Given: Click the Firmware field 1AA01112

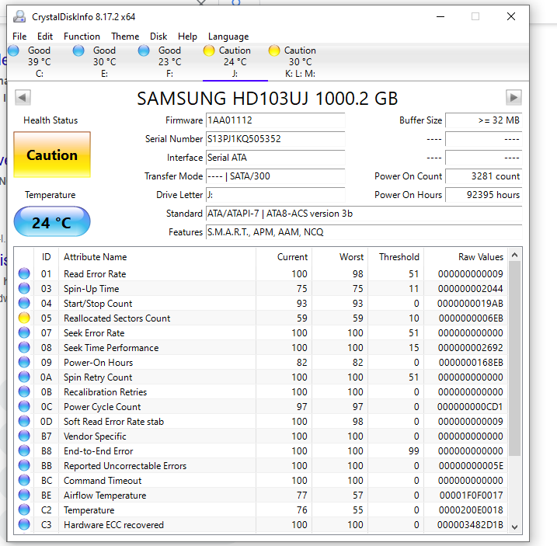Looking at the screenshot, I should pos(275,120).
